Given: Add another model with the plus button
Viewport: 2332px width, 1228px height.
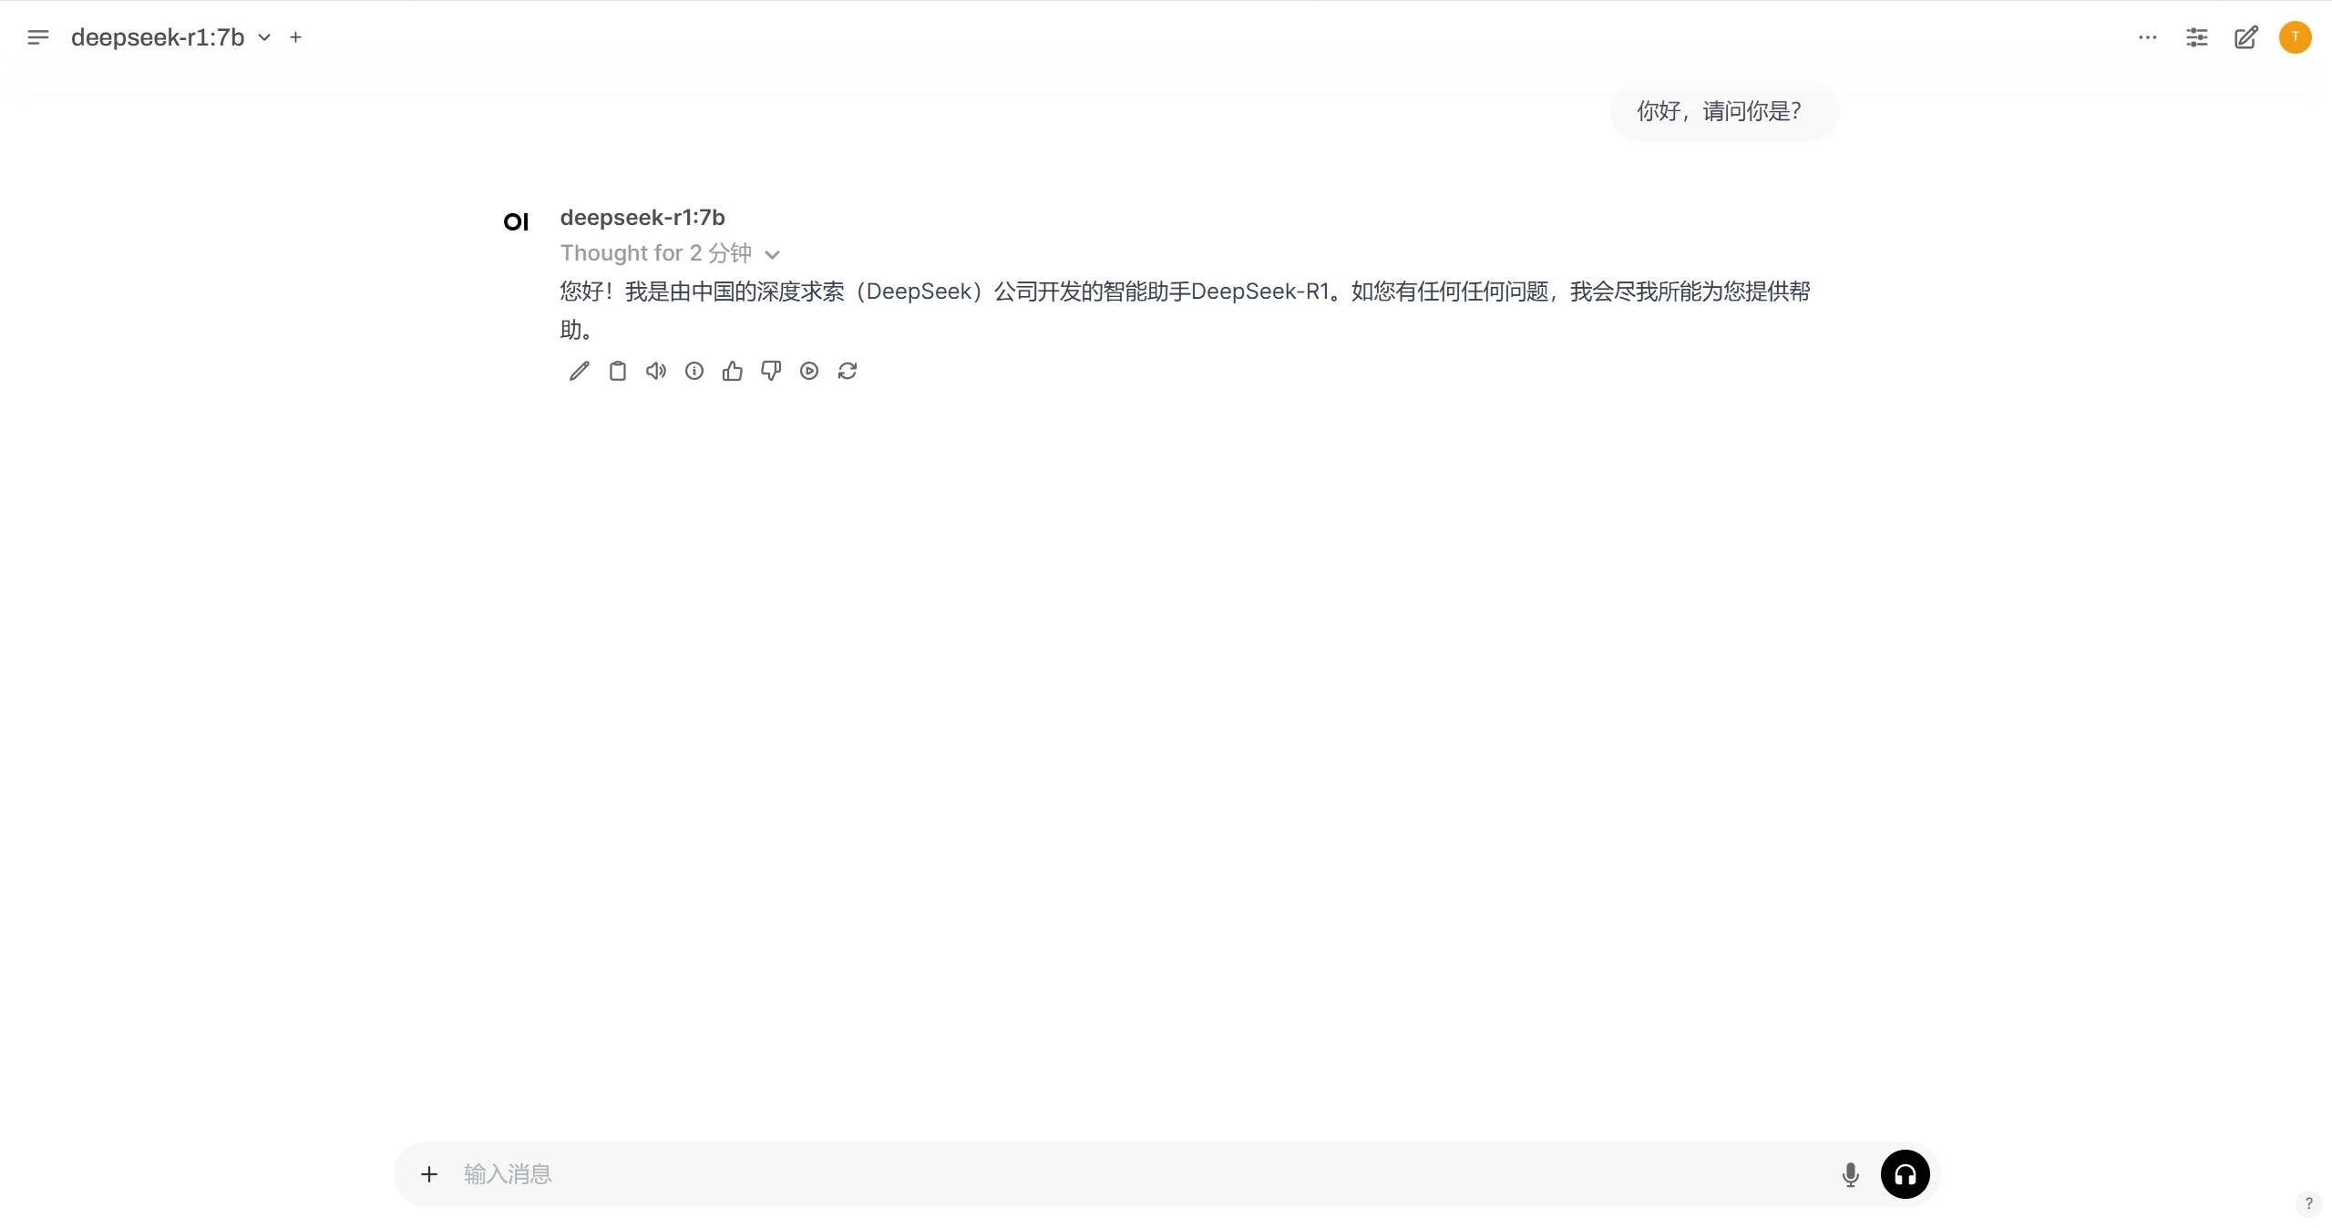Looking at the screenshot, I should pos(295,37).
